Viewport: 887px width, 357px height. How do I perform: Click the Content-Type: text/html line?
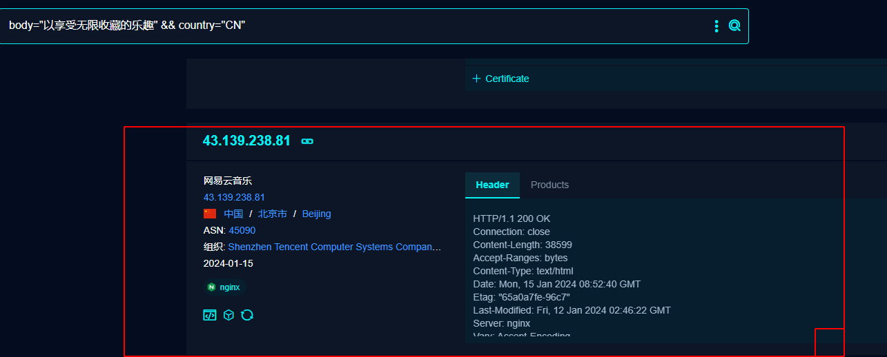coord(523,271)
